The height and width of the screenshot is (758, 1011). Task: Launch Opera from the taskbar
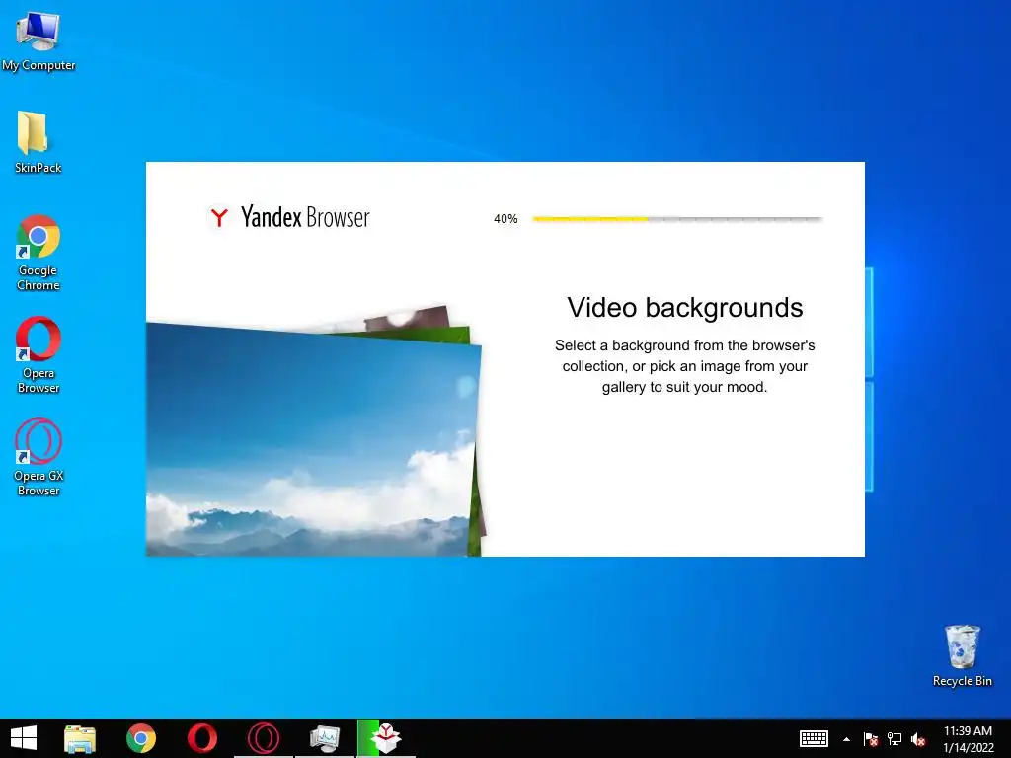pos(201,738)
